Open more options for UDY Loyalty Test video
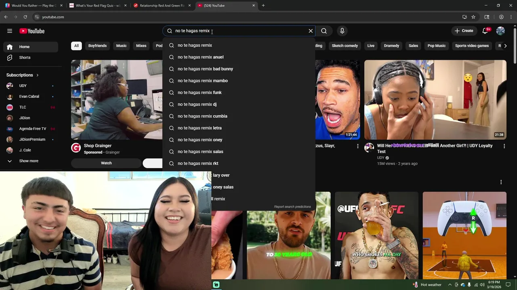The width and height of the screenshot is (517, 290). (504, 146)
